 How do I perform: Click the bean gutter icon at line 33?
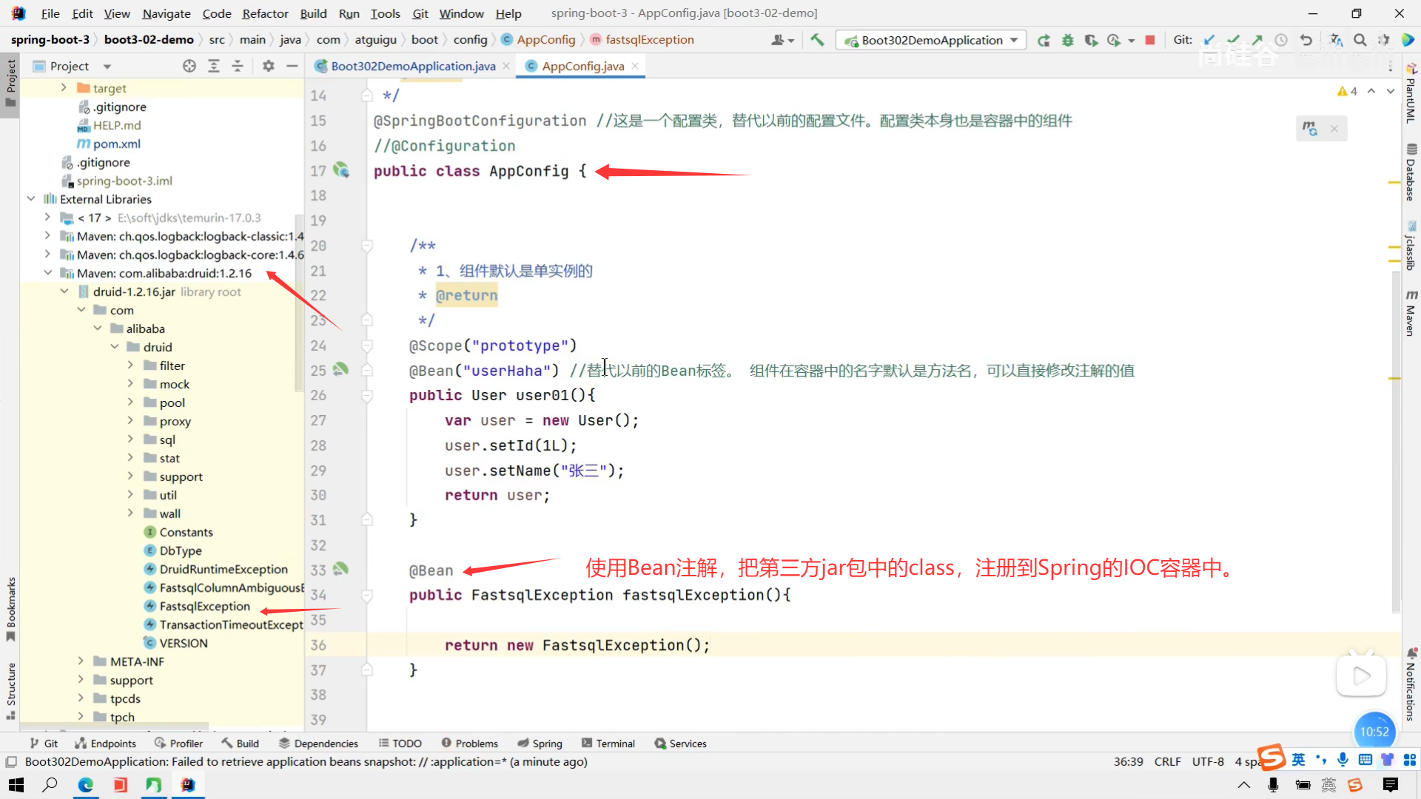(340, 569)
